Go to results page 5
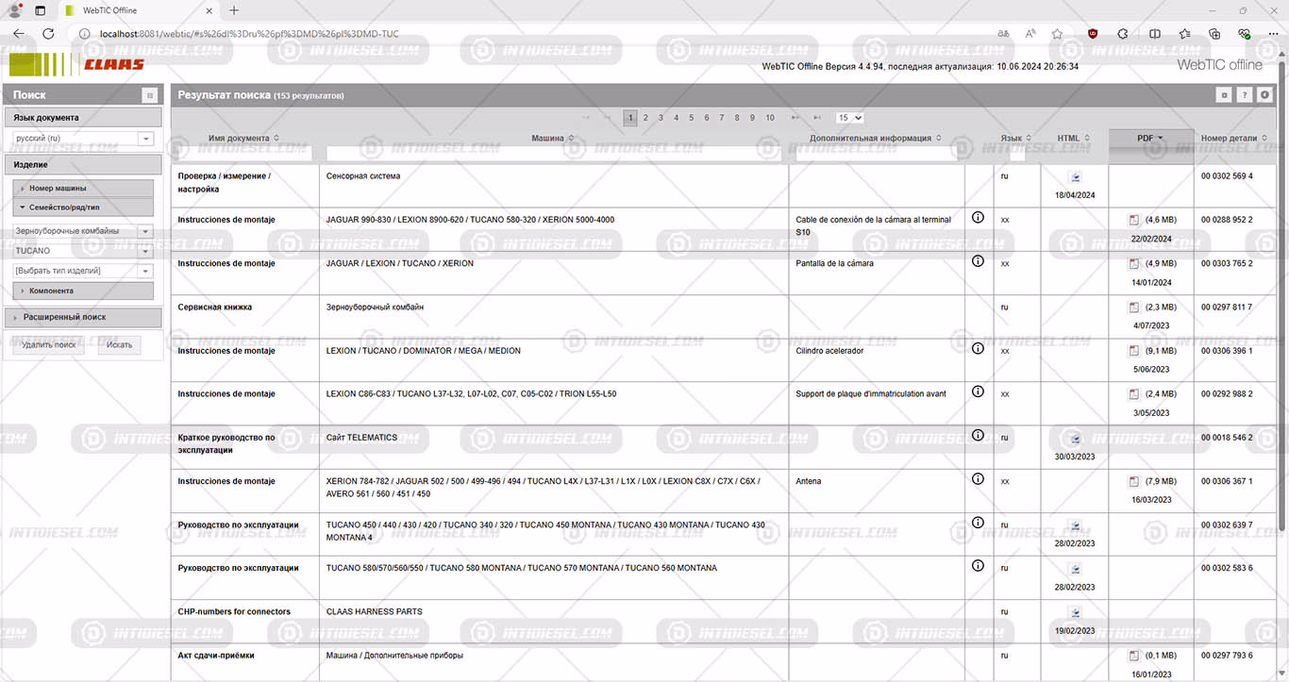 pos(691,118)
